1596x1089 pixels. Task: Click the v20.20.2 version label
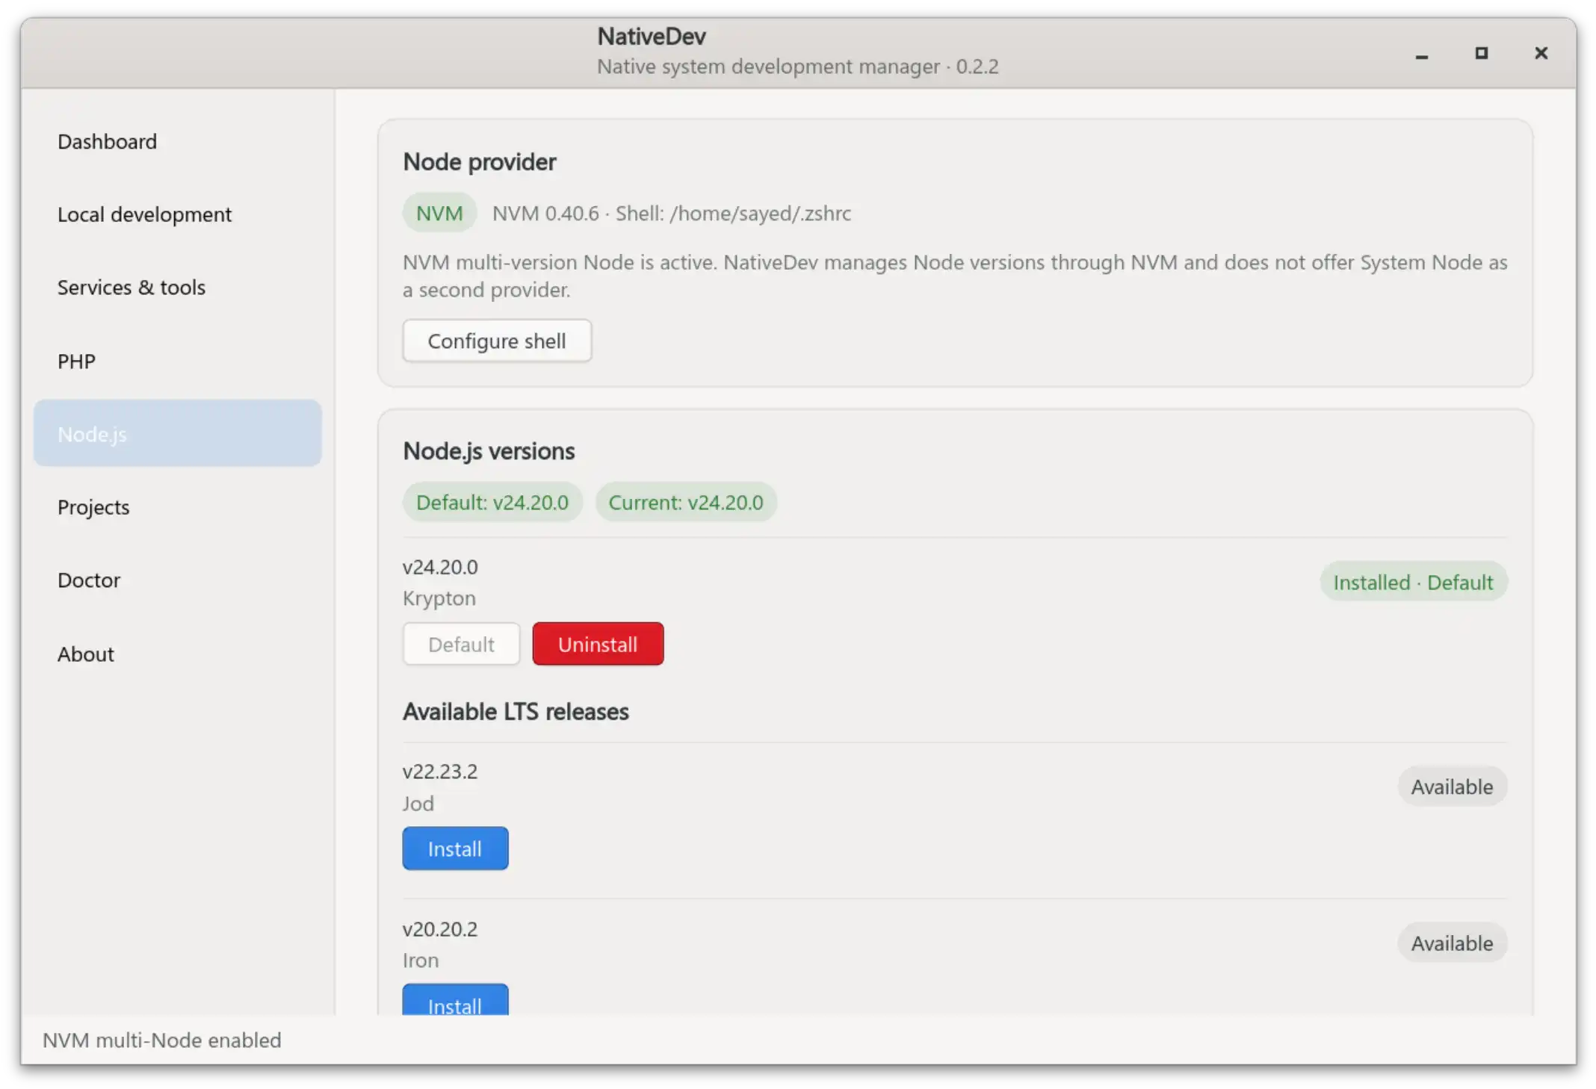point(440,929)
